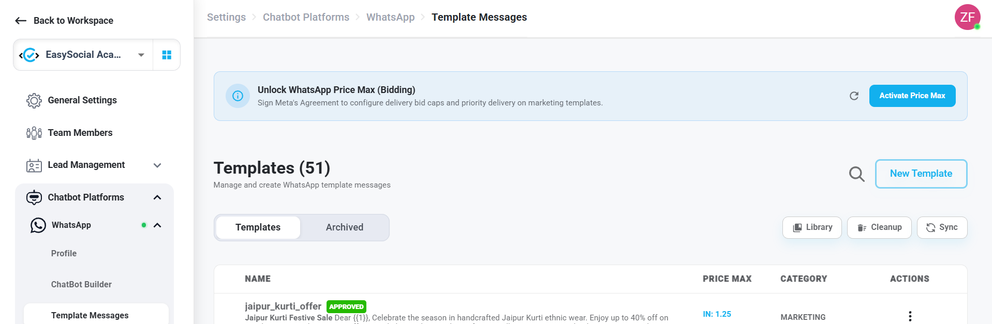Image resolution: width=992 pixels, height=324 pixels.
Task: Sync templates with WhatsApp
Action: click(x=942, y=227)
